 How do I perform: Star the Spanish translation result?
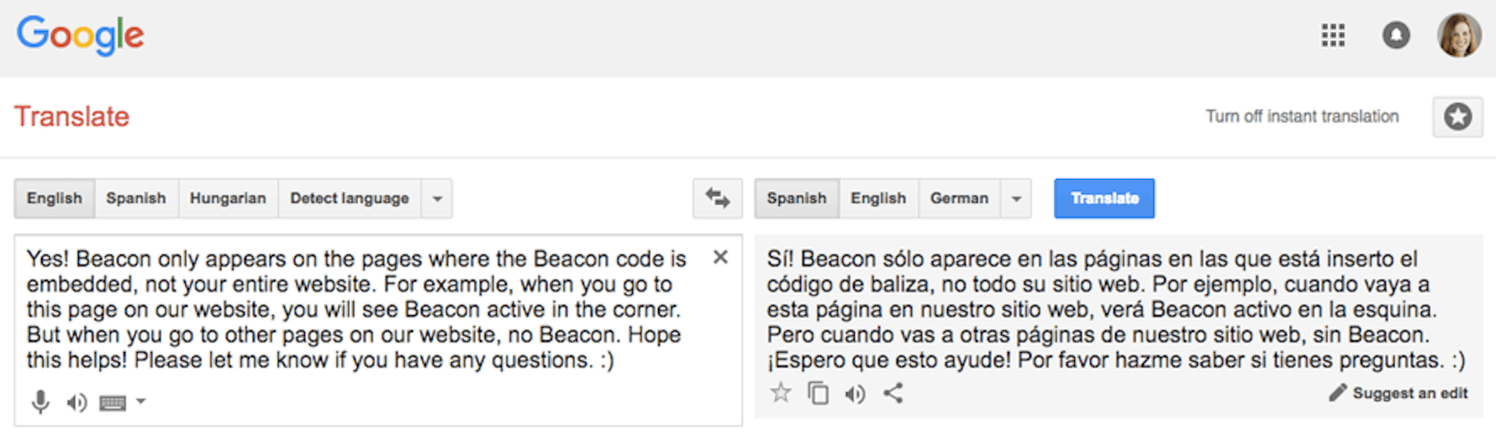pos(781,392)
